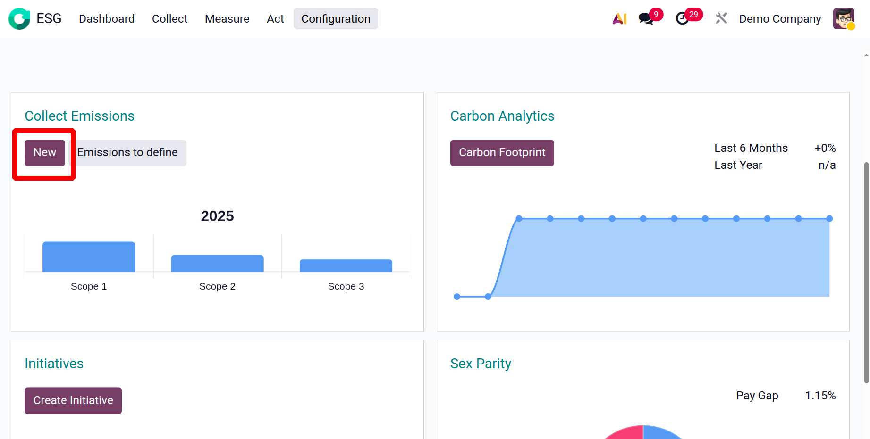Click the Scope 1 bar in chart
Viewport: 870px width, 439px height.
pyautogui.click(x=89, y=257)
